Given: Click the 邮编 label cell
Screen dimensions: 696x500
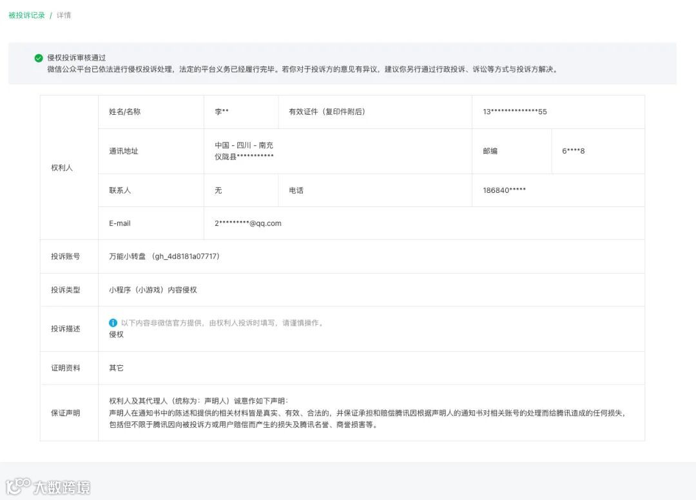Looking at the screenshot, I should point(512,151).
